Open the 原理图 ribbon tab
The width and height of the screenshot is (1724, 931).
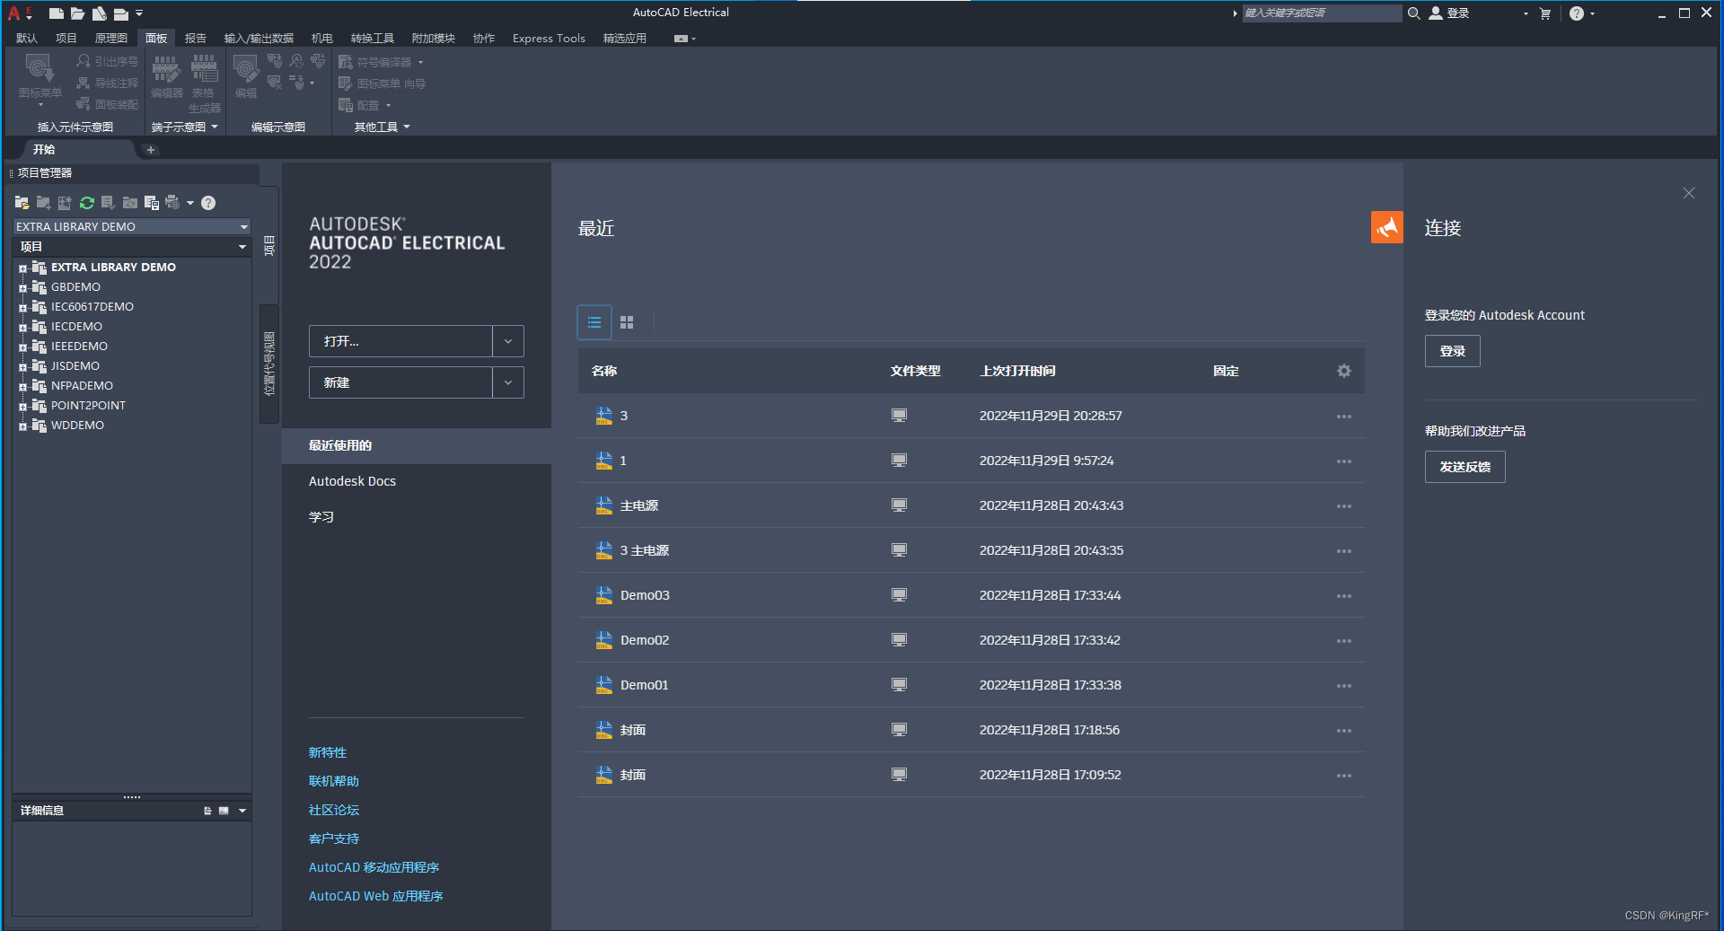(x=111, y=39)
